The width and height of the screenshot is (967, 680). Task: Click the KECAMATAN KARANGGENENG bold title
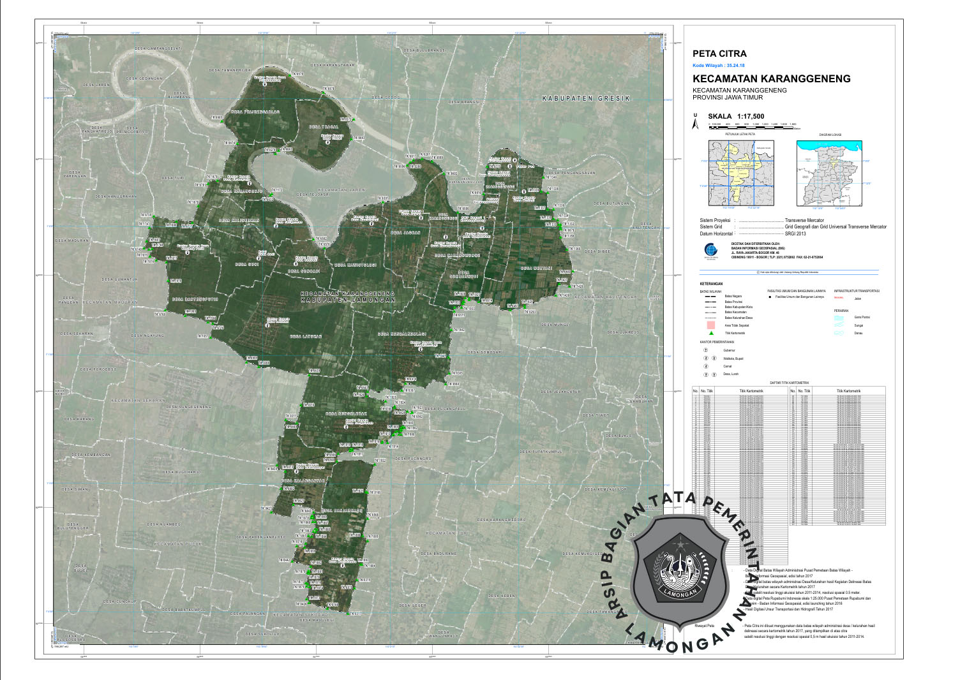click(x=771, y=79)
